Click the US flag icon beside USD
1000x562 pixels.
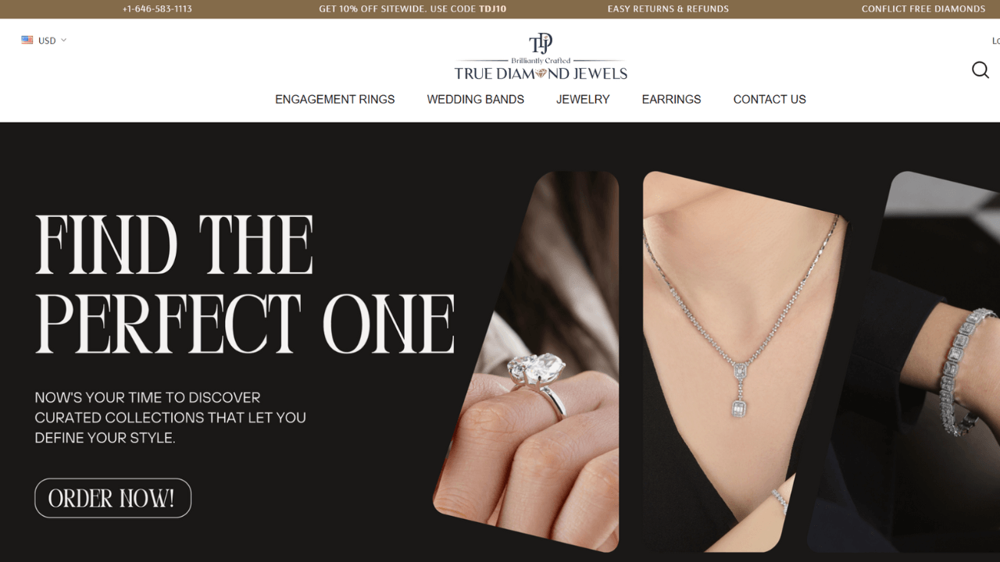point(27,40)
